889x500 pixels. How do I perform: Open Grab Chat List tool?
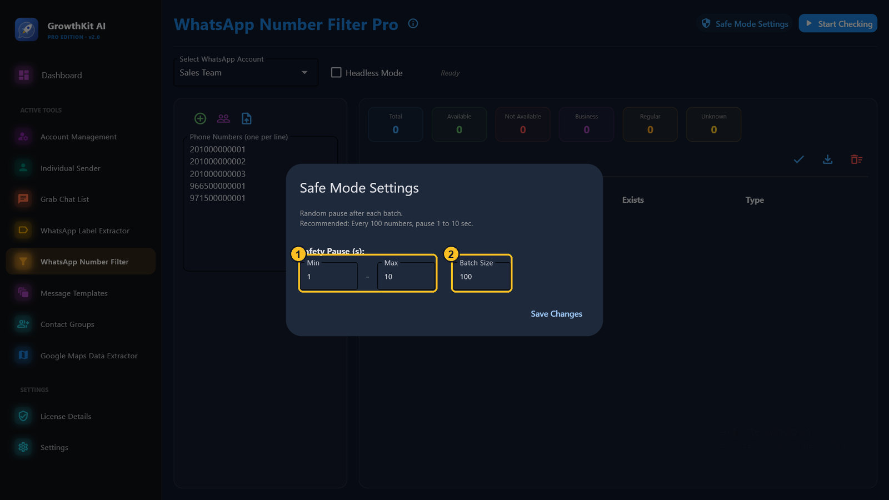pyautogui.click(x=81, y=199)
